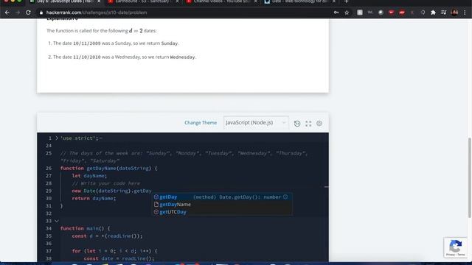Reload the HackerRank page

point(28,13)
